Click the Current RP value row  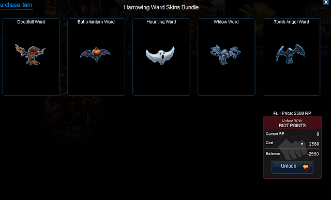click(292, 134)
